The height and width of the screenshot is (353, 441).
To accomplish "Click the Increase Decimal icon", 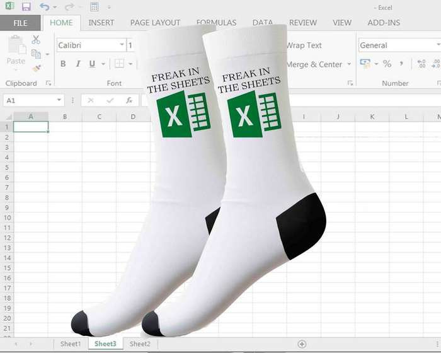I will [x=421, y=64].
